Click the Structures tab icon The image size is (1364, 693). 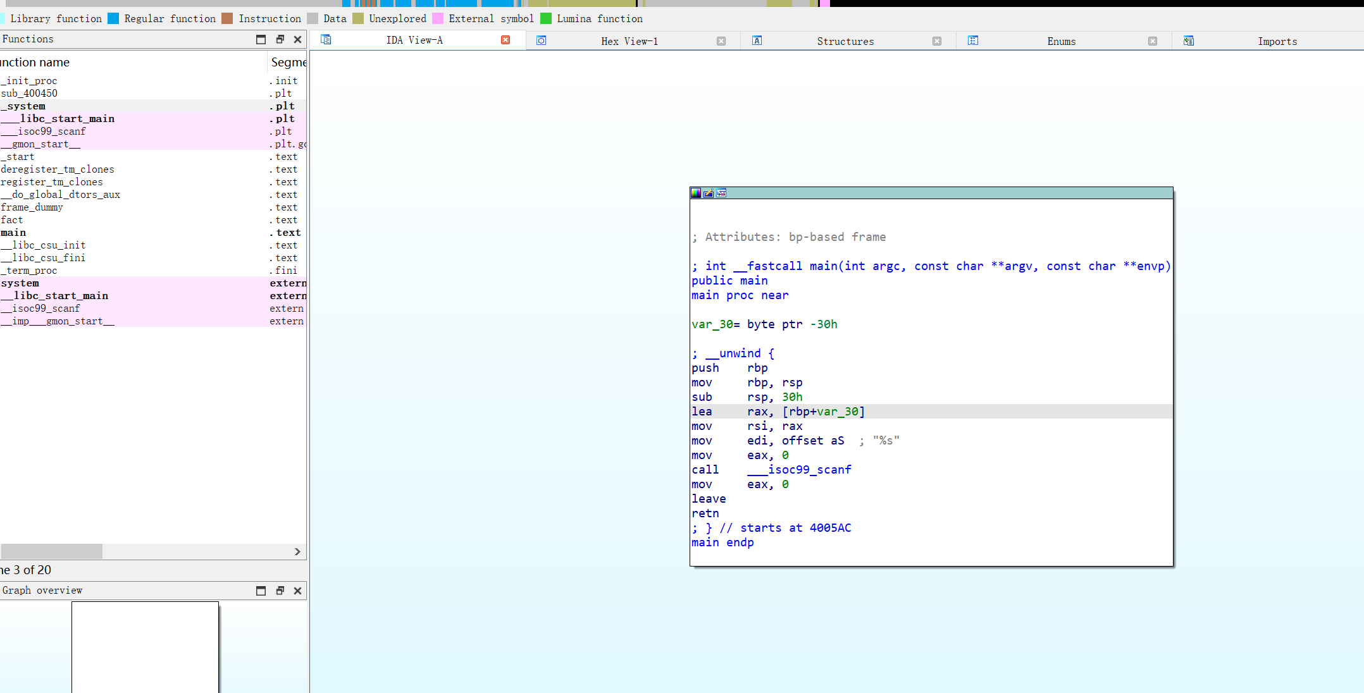(757, 40)
